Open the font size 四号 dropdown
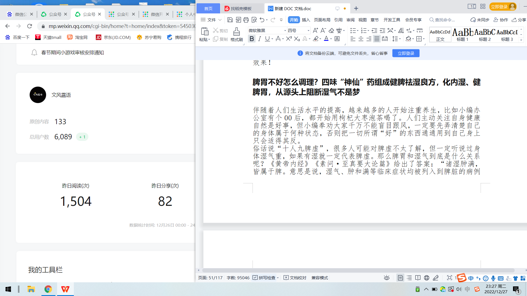This screenshot has height=296, width=527. coord(308,30)
